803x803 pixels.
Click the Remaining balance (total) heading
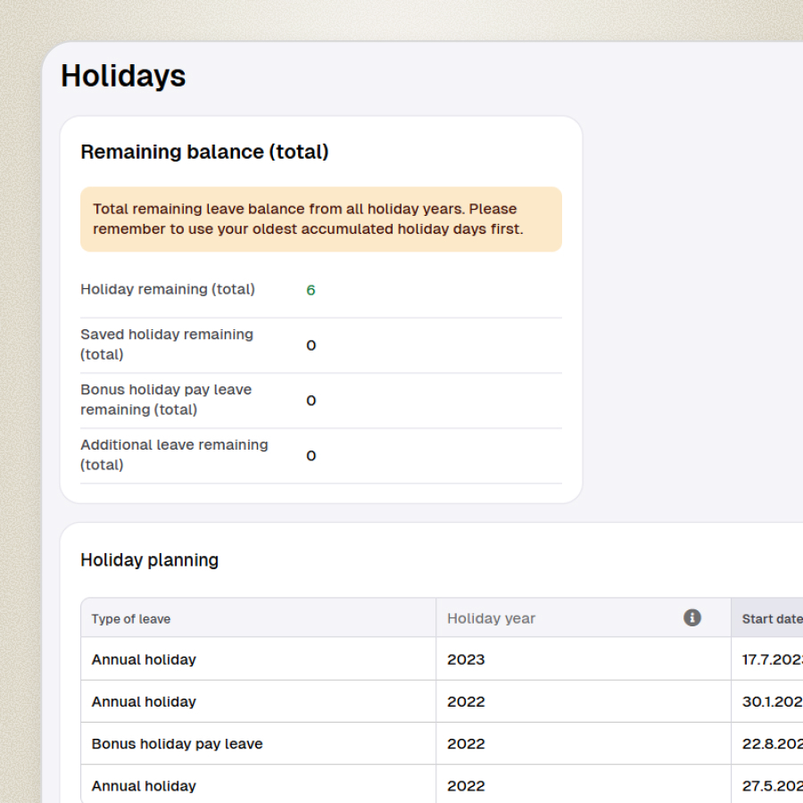[x=204, y=152]
